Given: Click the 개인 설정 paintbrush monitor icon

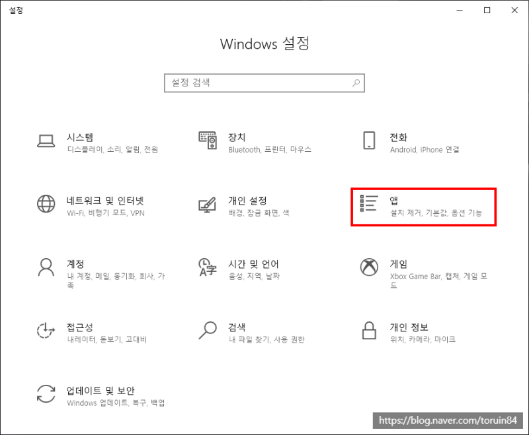Looking at the screenshot, I should coord(208,205).
